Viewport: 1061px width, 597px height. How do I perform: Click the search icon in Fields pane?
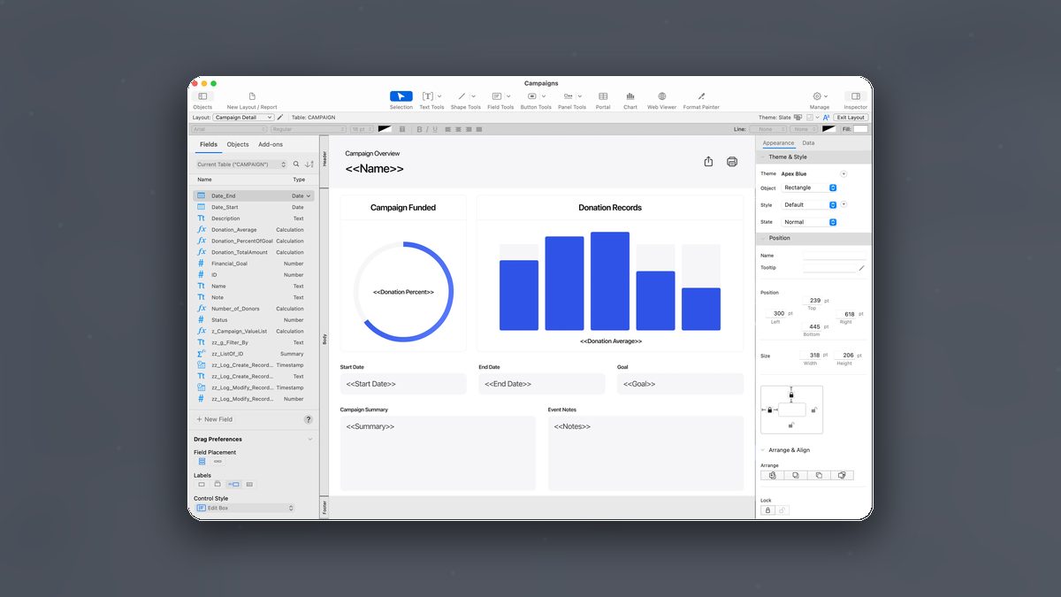[x=296, y=165]
